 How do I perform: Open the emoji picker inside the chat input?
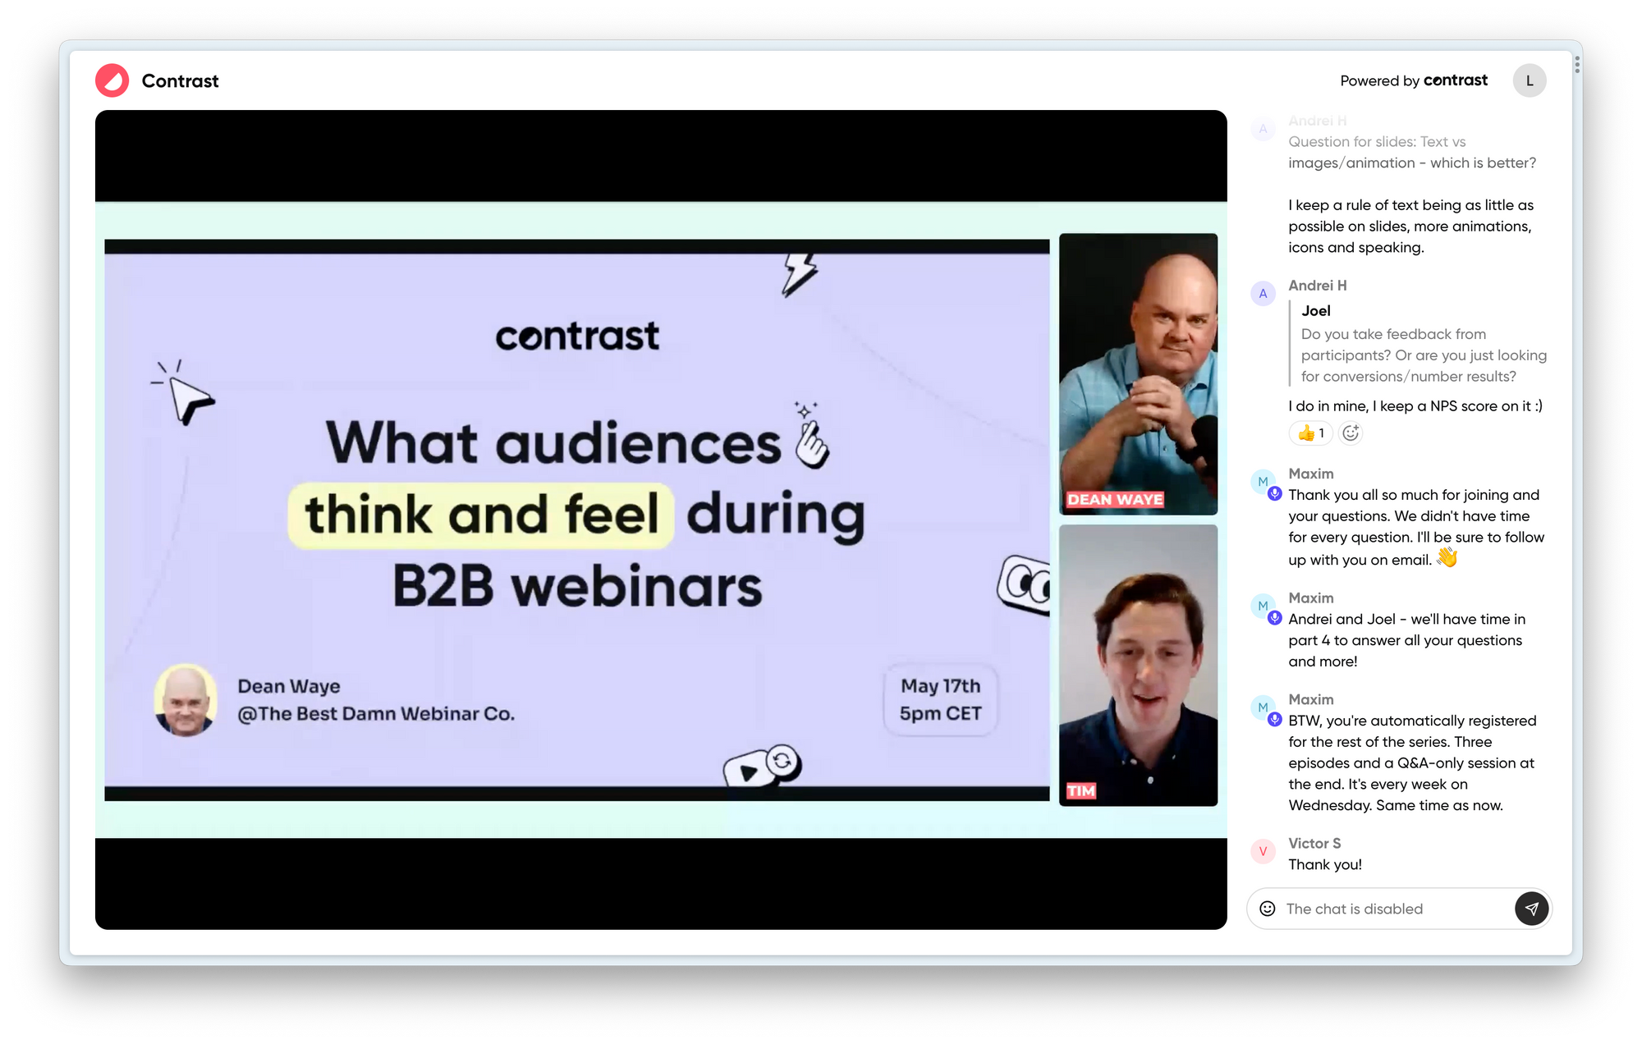click(x=1267, y=909)
